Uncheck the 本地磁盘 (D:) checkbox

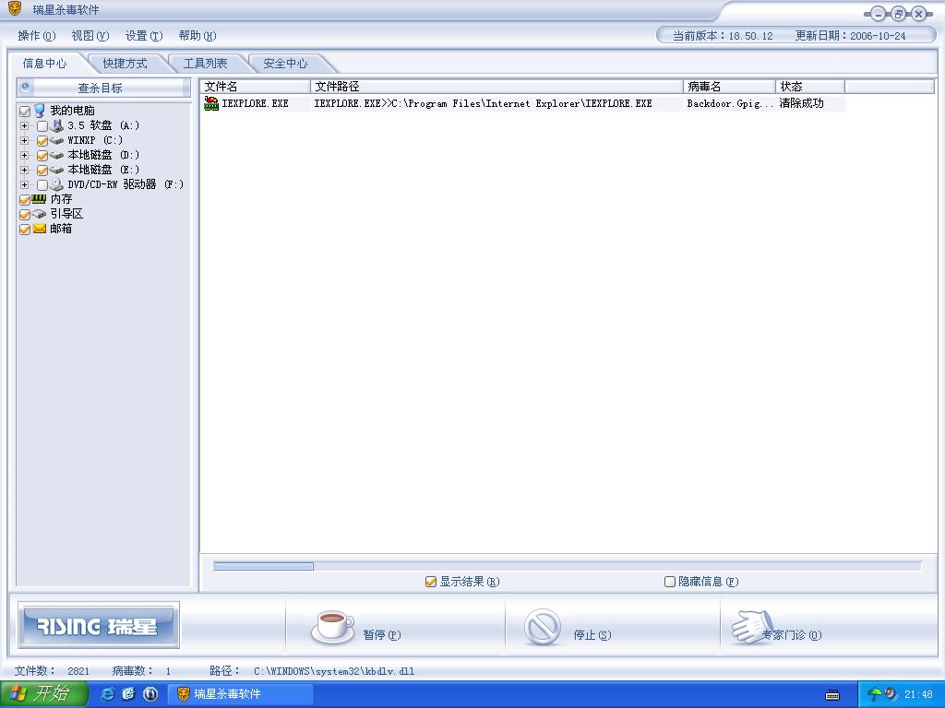tap(42, 155)
